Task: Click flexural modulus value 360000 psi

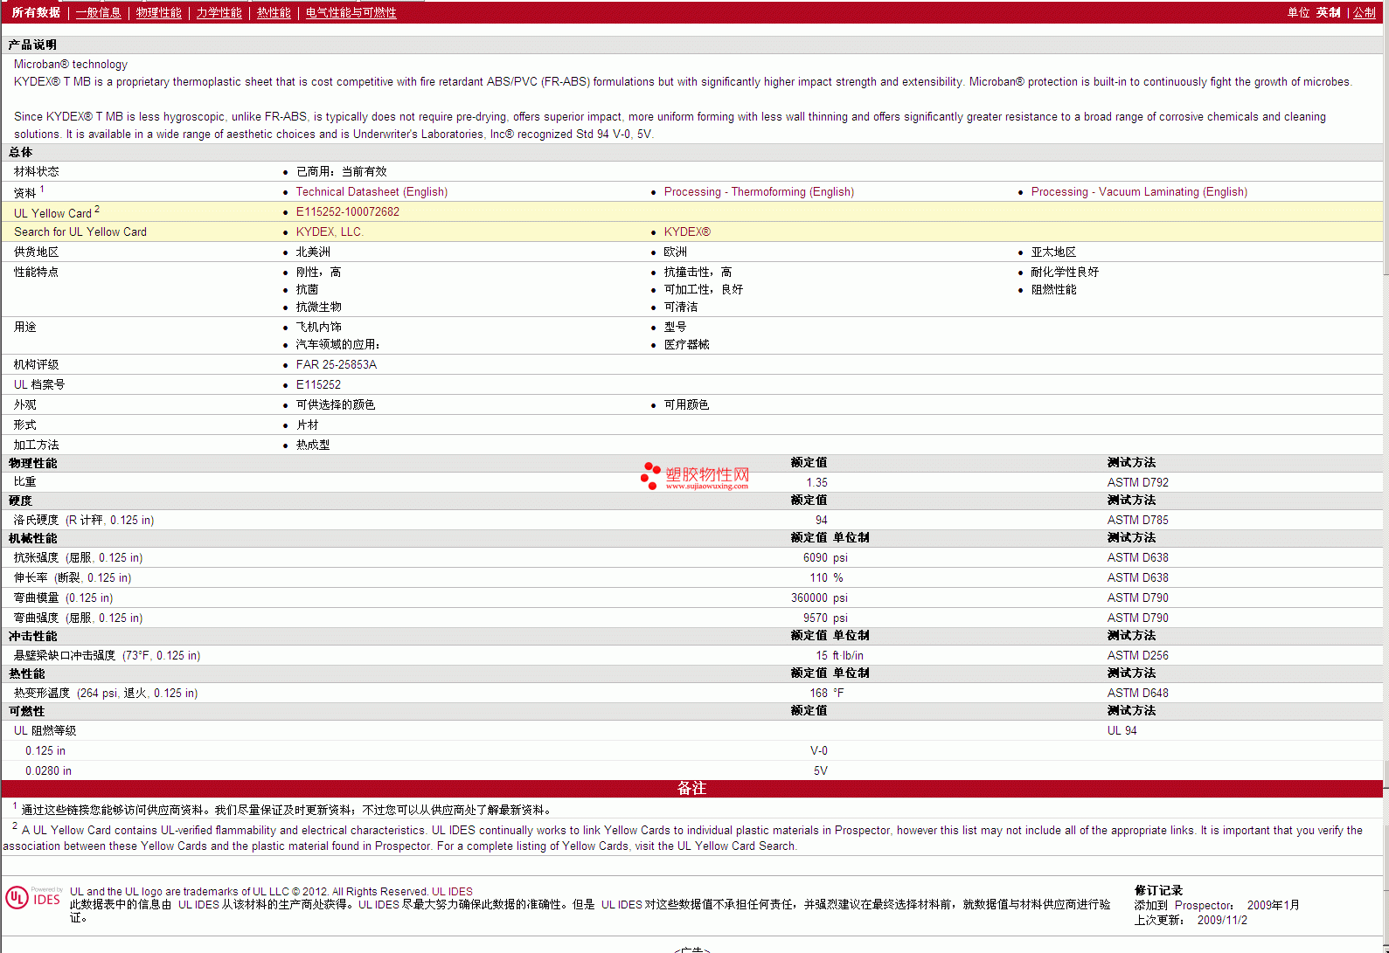Action: (819, 597)
